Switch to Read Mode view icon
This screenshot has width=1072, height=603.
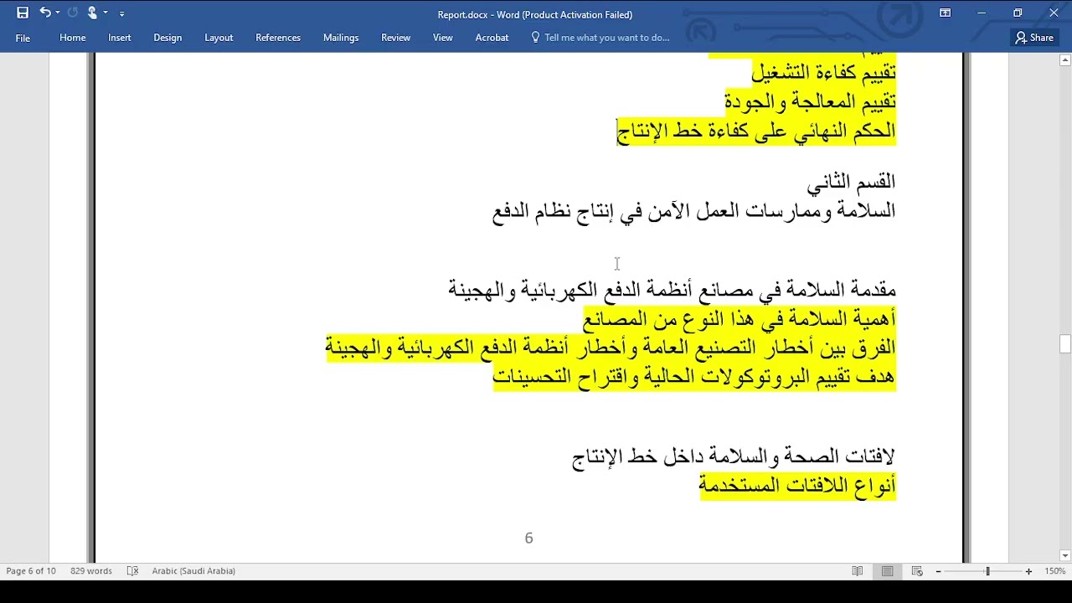[x=858, y=571]
